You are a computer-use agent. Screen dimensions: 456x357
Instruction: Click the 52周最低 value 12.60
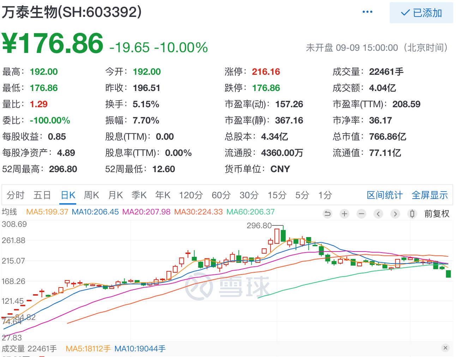[164, 169]
